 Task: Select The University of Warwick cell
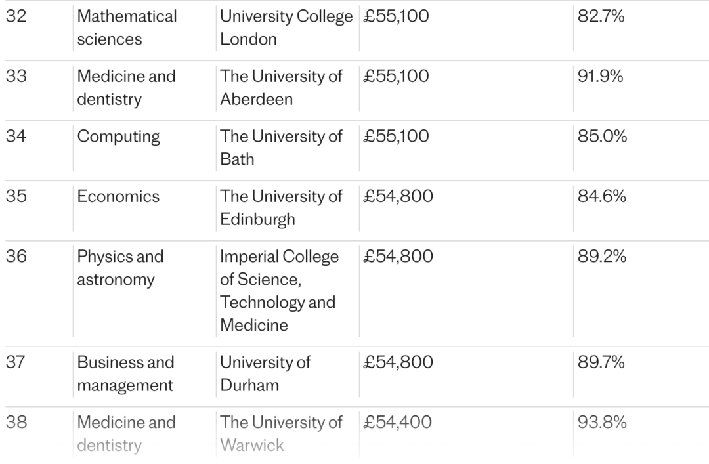[x=281, y=434]
